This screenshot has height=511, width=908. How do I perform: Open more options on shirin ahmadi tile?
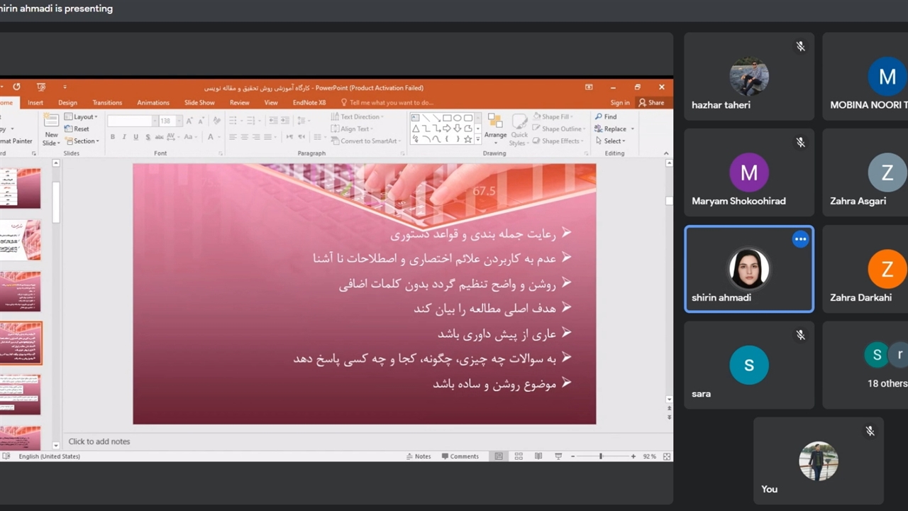pos(800,239)
